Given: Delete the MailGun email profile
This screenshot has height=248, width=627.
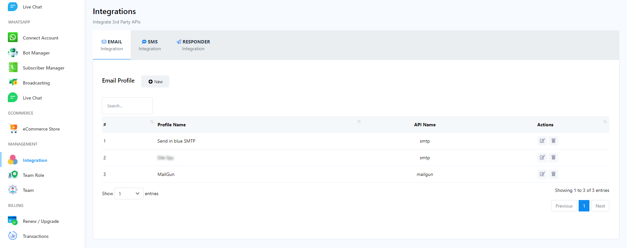Looking at the screenshot, I should click(553, 174).
